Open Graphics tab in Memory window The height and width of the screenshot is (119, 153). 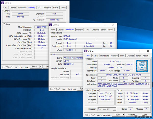click(x=48, y=8)
